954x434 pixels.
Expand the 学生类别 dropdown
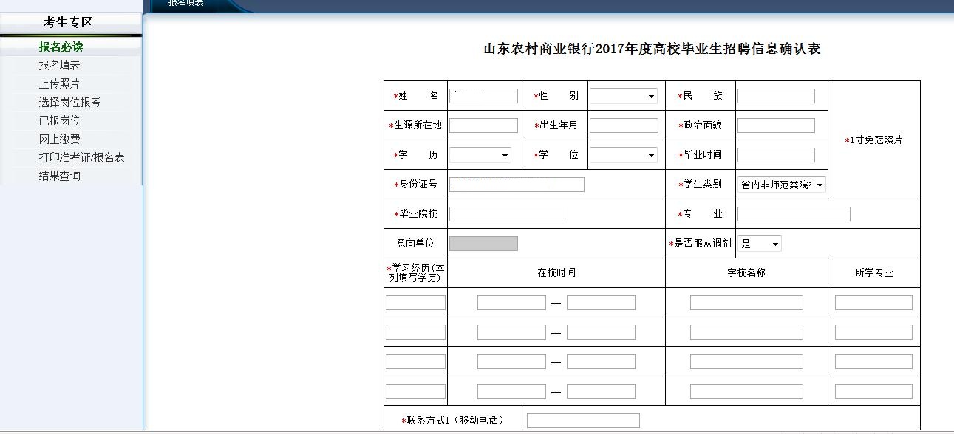(x=782, y=185)
